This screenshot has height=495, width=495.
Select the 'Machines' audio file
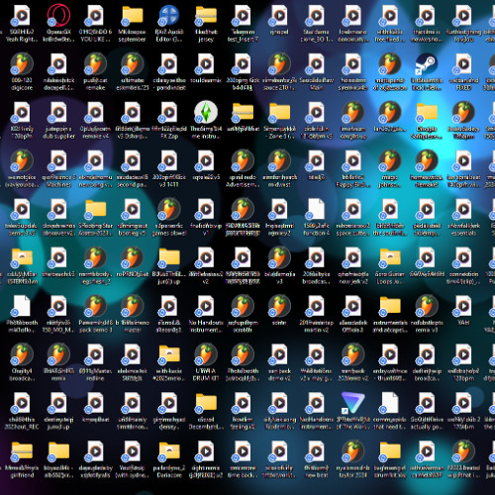pos(58,160)
